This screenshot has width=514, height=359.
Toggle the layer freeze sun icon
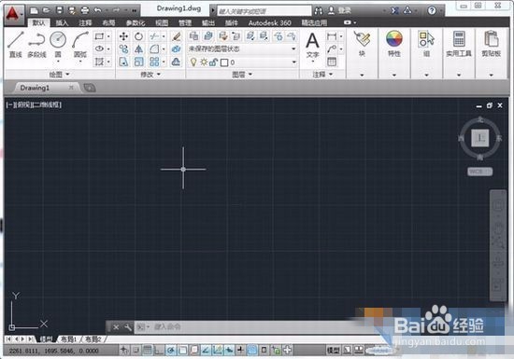click(204, 62)
